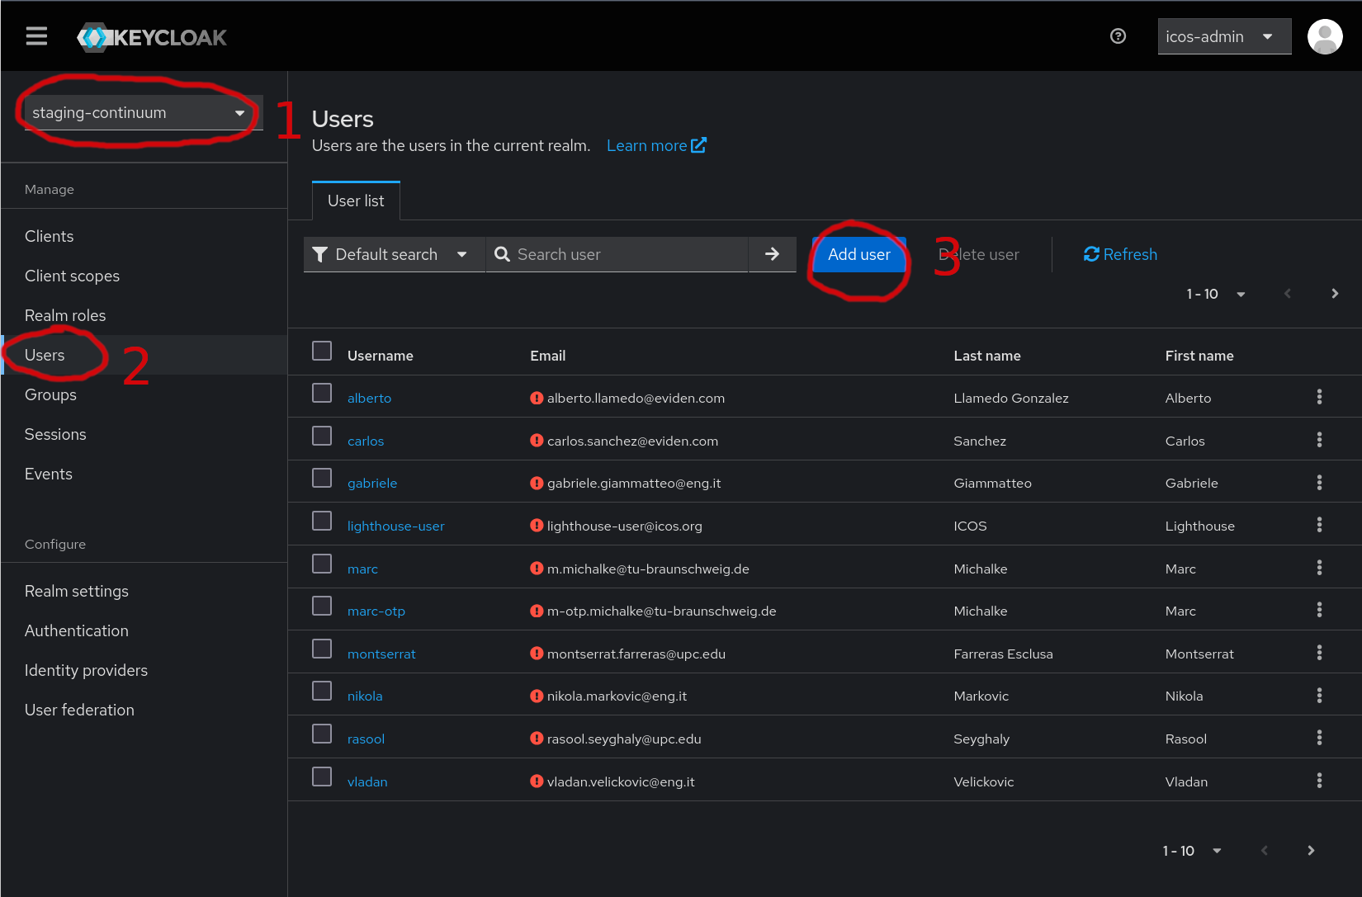The image size is (1362, 897).
Task: Select the checkbox for user montserrat
Action: click(x=322, y=649)
